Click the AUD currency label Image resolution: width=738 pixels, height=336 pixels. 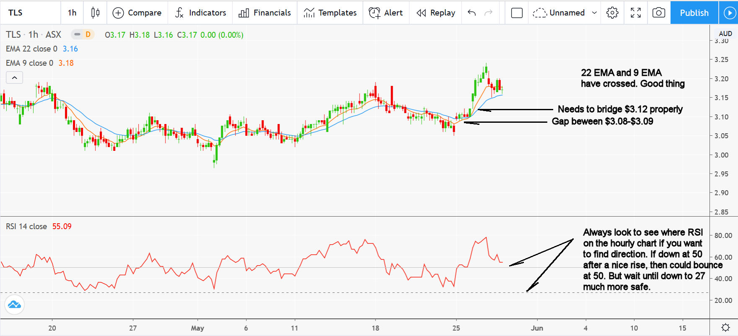[x=725, y=34]
